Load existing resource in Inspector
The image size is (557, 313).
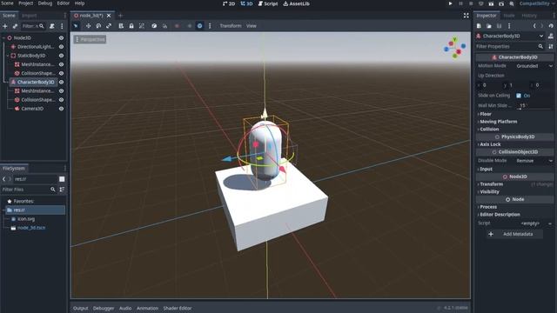click(489, 26)
